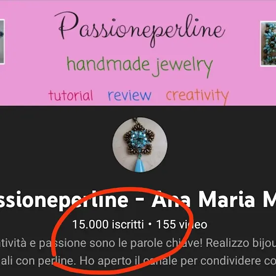Open the left banner jewelry thumbnail
The image size is (276, 276).
pyautogui.click(x=2, y=42)
